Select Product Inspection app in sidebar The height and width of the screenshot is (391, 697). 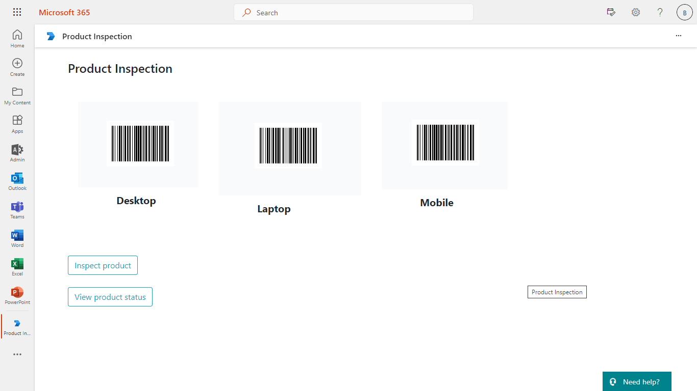[17, 326]
